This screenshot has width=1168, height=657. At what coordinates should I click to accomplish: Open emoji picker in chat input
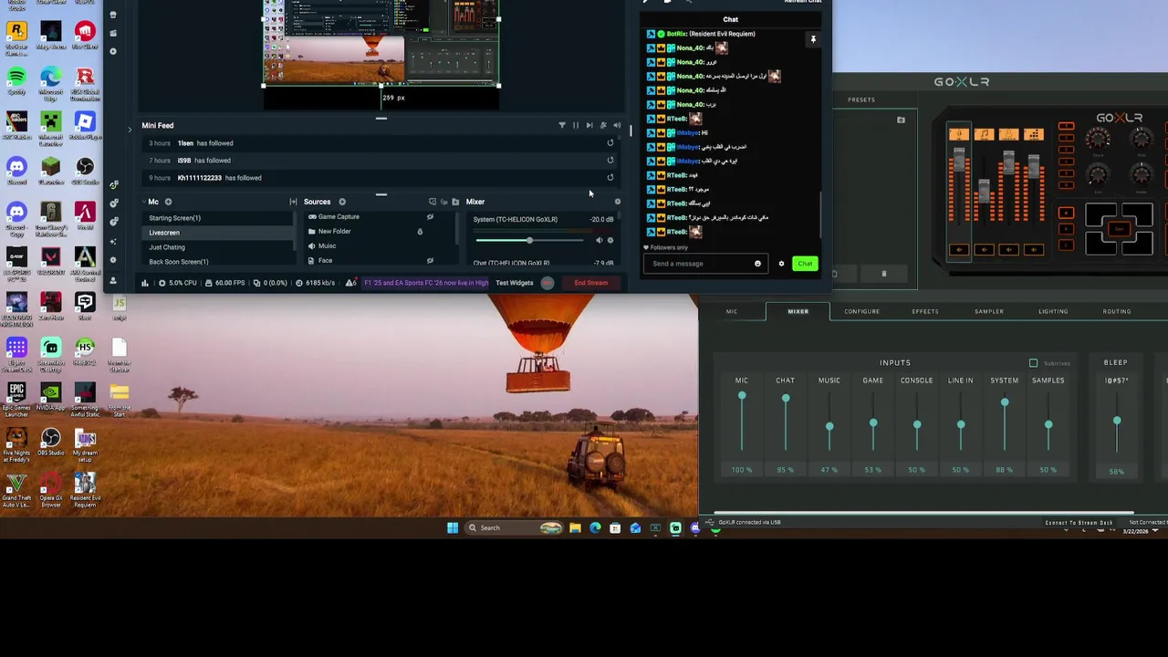[x=757, y=264]
